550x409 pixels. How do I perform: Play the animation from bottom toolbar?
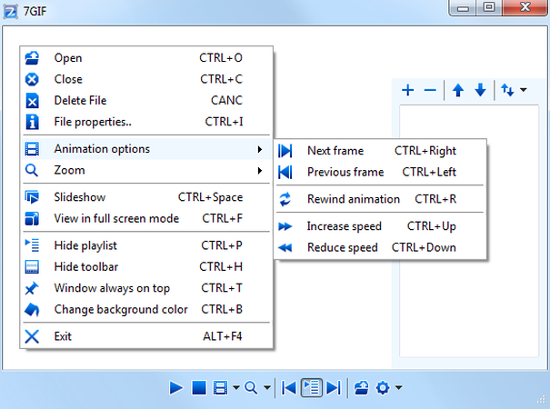(175, 388)
